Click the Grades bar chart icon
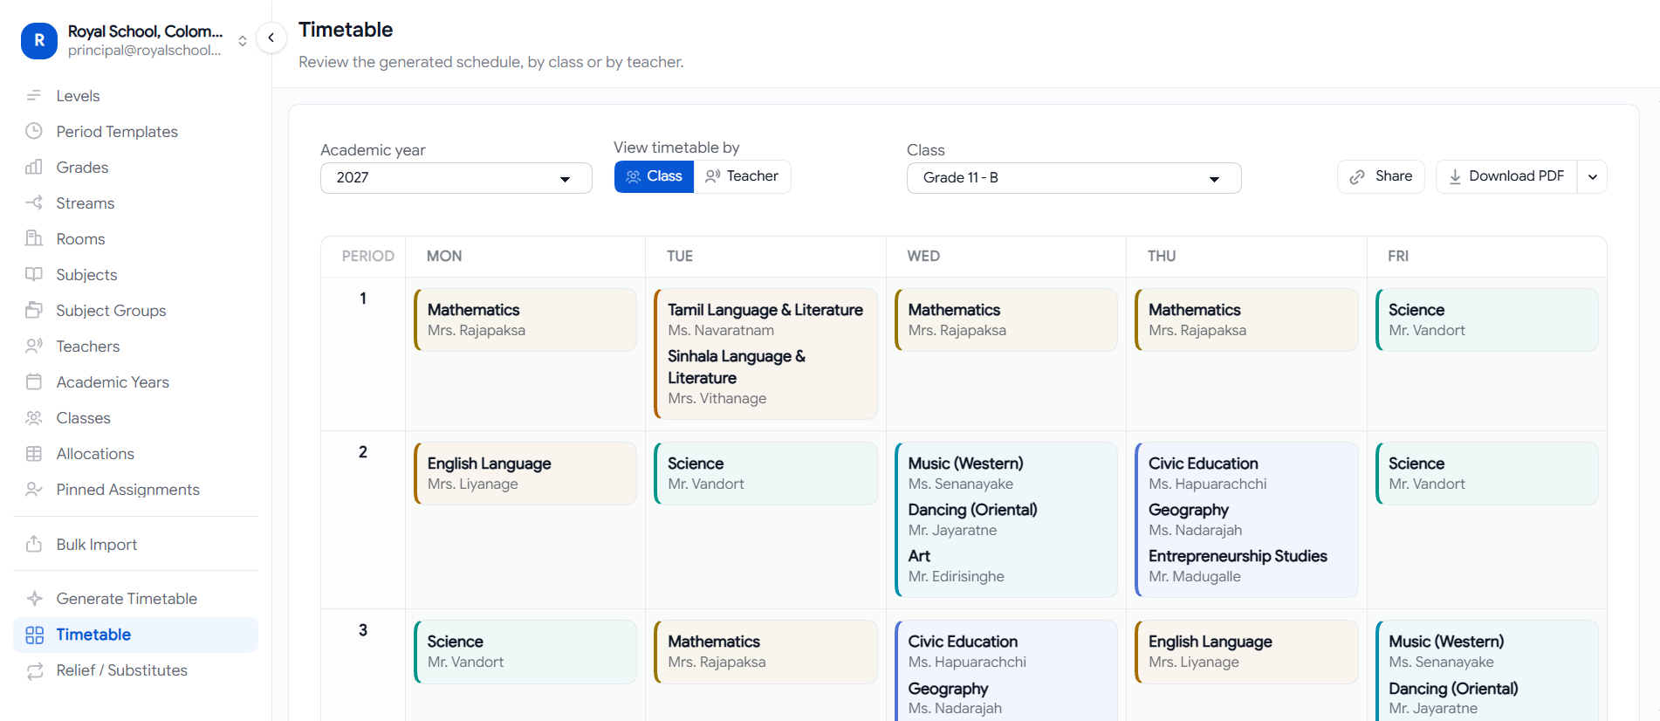Viewport: 1660px width, 721px height. (x=34, y=167)
